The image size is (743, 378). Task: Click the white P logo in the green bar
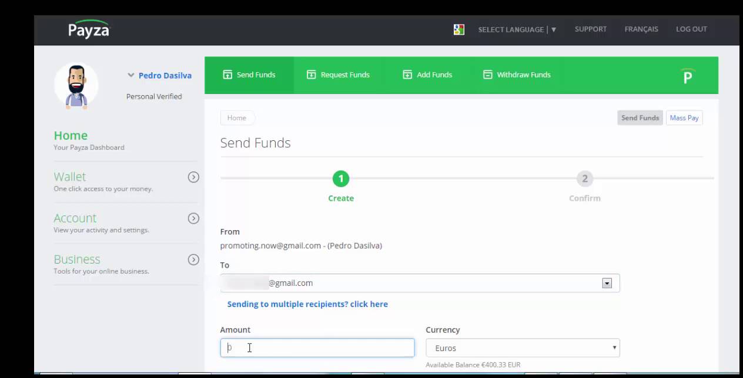(x=688, y=76)
